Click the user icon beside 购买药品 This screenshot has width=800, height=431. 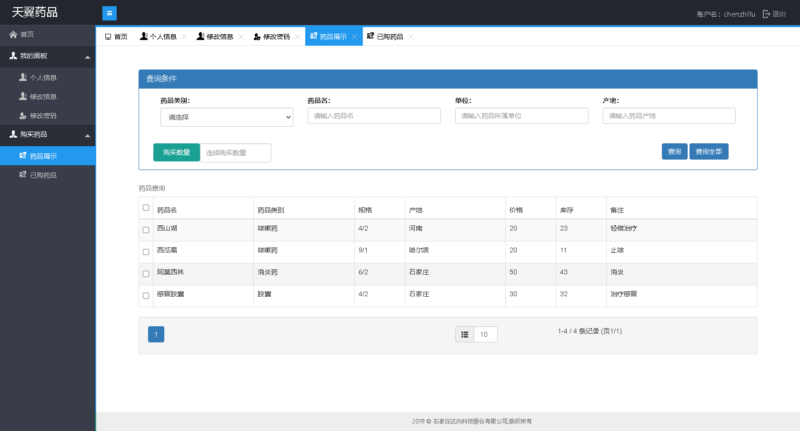tap(13, 134)
